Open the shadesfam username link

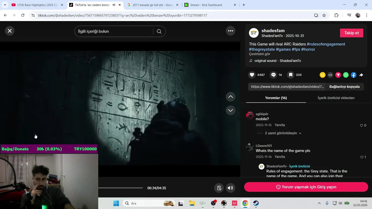click(x=273, y=30)
